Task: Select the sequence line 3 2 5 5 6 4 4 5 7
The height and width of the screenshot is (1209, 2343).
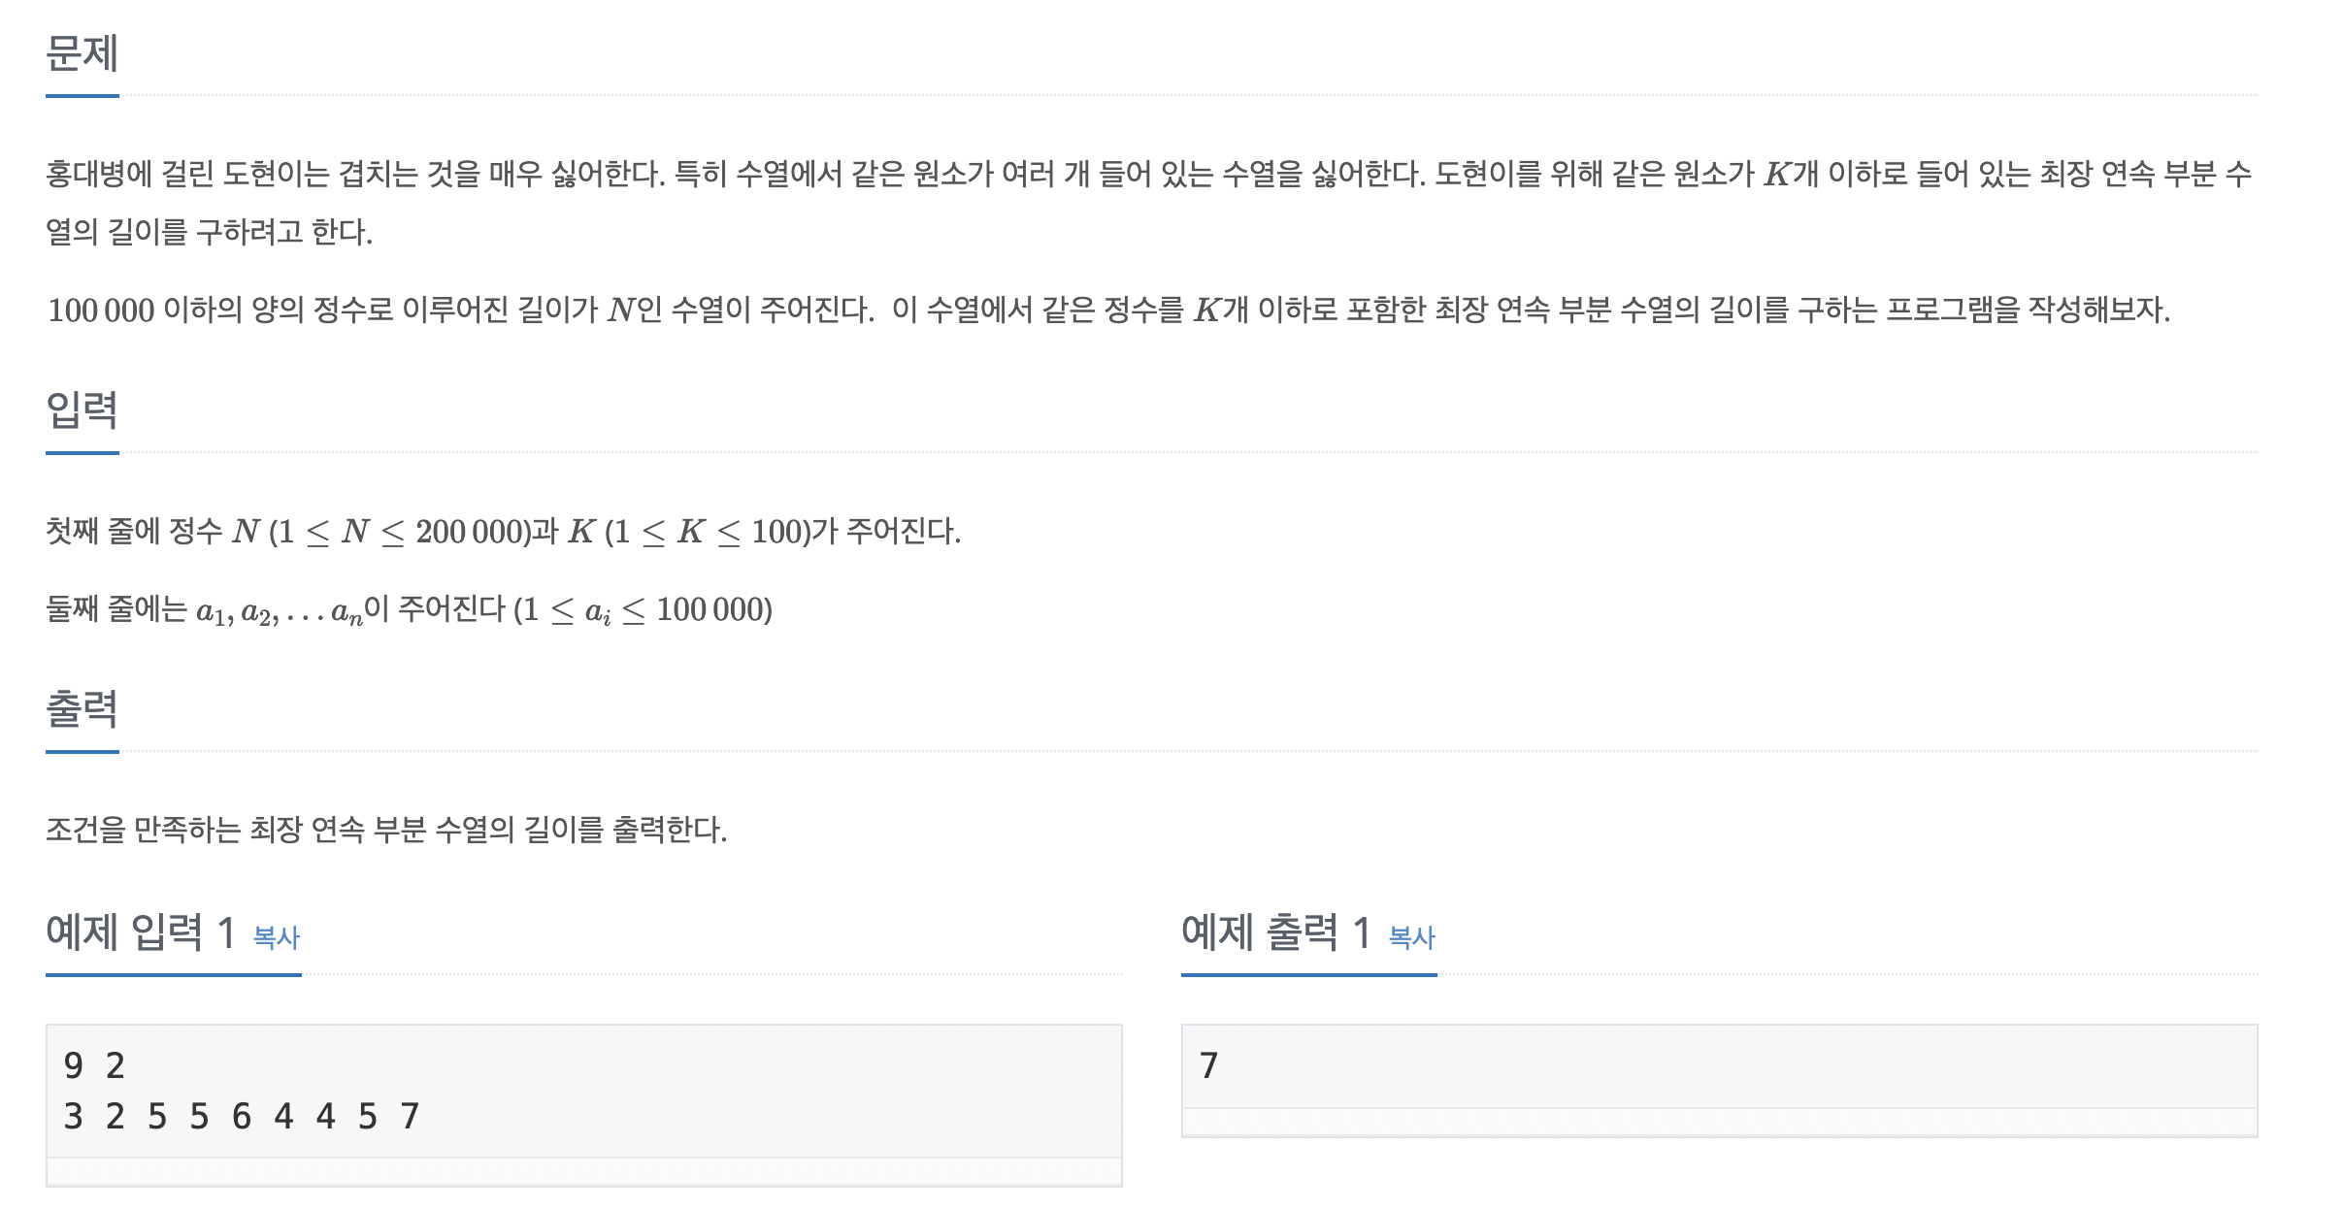Action: pyautogui.click(x=240, y=1118)
